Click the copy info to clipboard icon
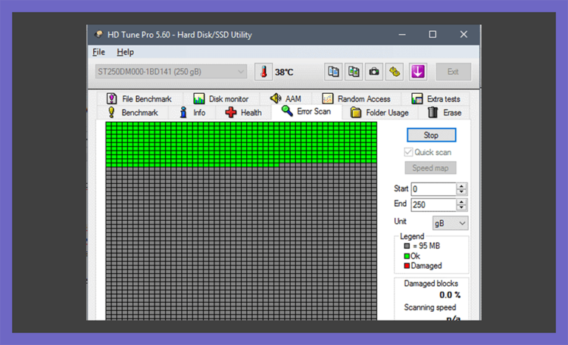568x345 pixels. point(334,72)
